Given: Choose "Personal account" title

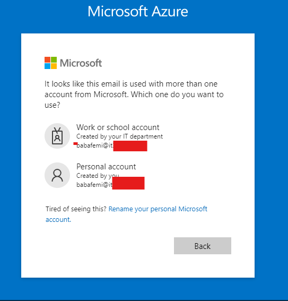Looking at the screenshot, I should [x=106, y=167].
